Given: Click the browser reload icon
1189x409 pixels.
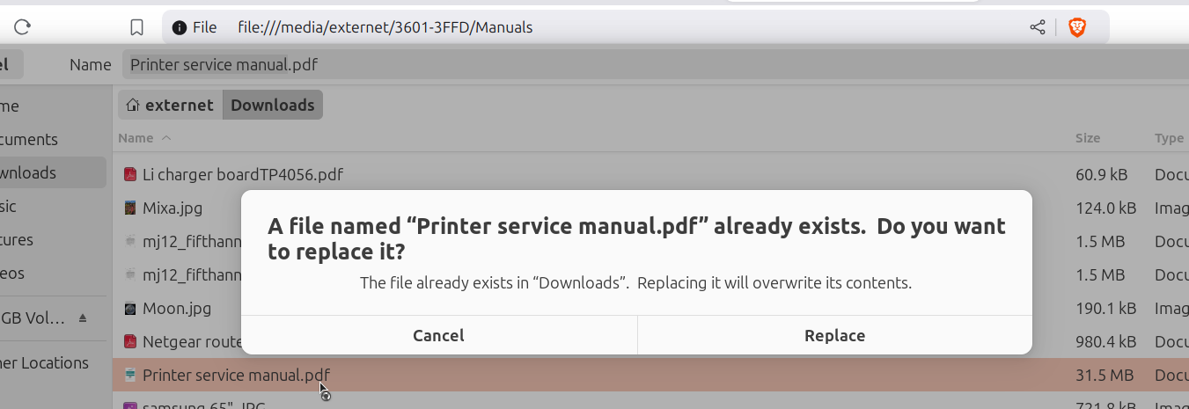Looking at the screenshot, I should pyautogui.click(x=23, y=27).
